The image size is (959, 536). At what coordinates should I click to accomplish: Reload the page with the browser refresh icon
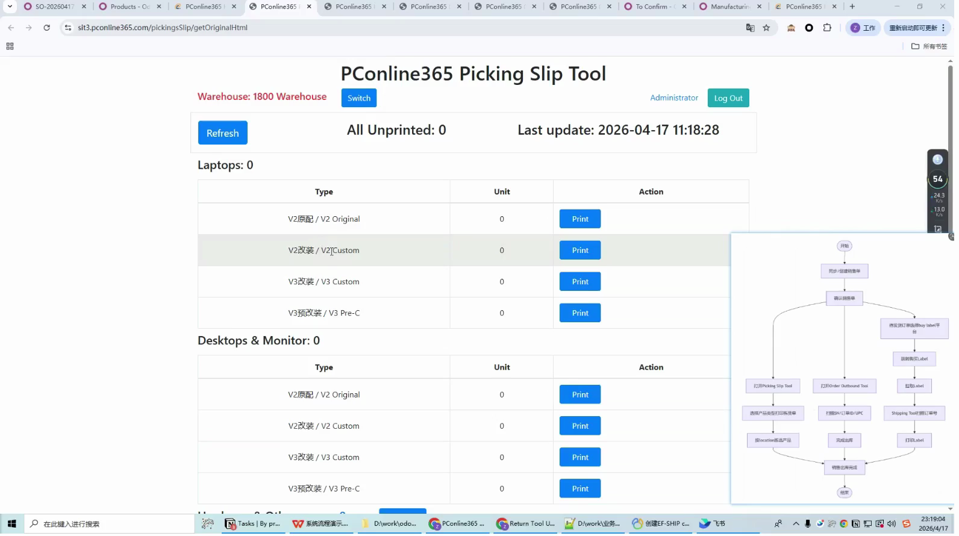click(x=46, y=28)
